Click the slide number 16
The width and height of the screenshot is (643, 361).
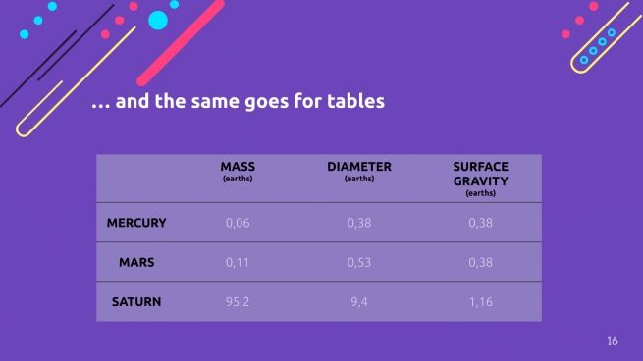[613, 341]
